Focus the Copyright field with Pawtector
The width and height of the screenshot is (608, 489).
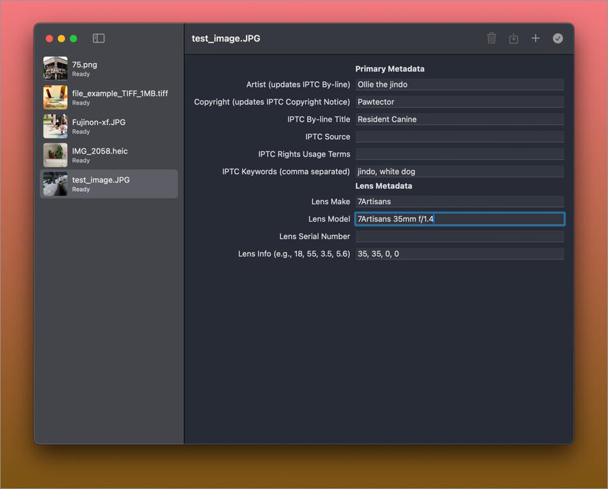tap(459, 102)
